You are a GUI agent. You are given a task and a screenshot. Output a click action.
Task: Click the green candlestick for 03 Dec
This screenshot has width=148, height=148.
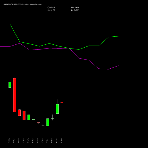(x=57, y=109)
